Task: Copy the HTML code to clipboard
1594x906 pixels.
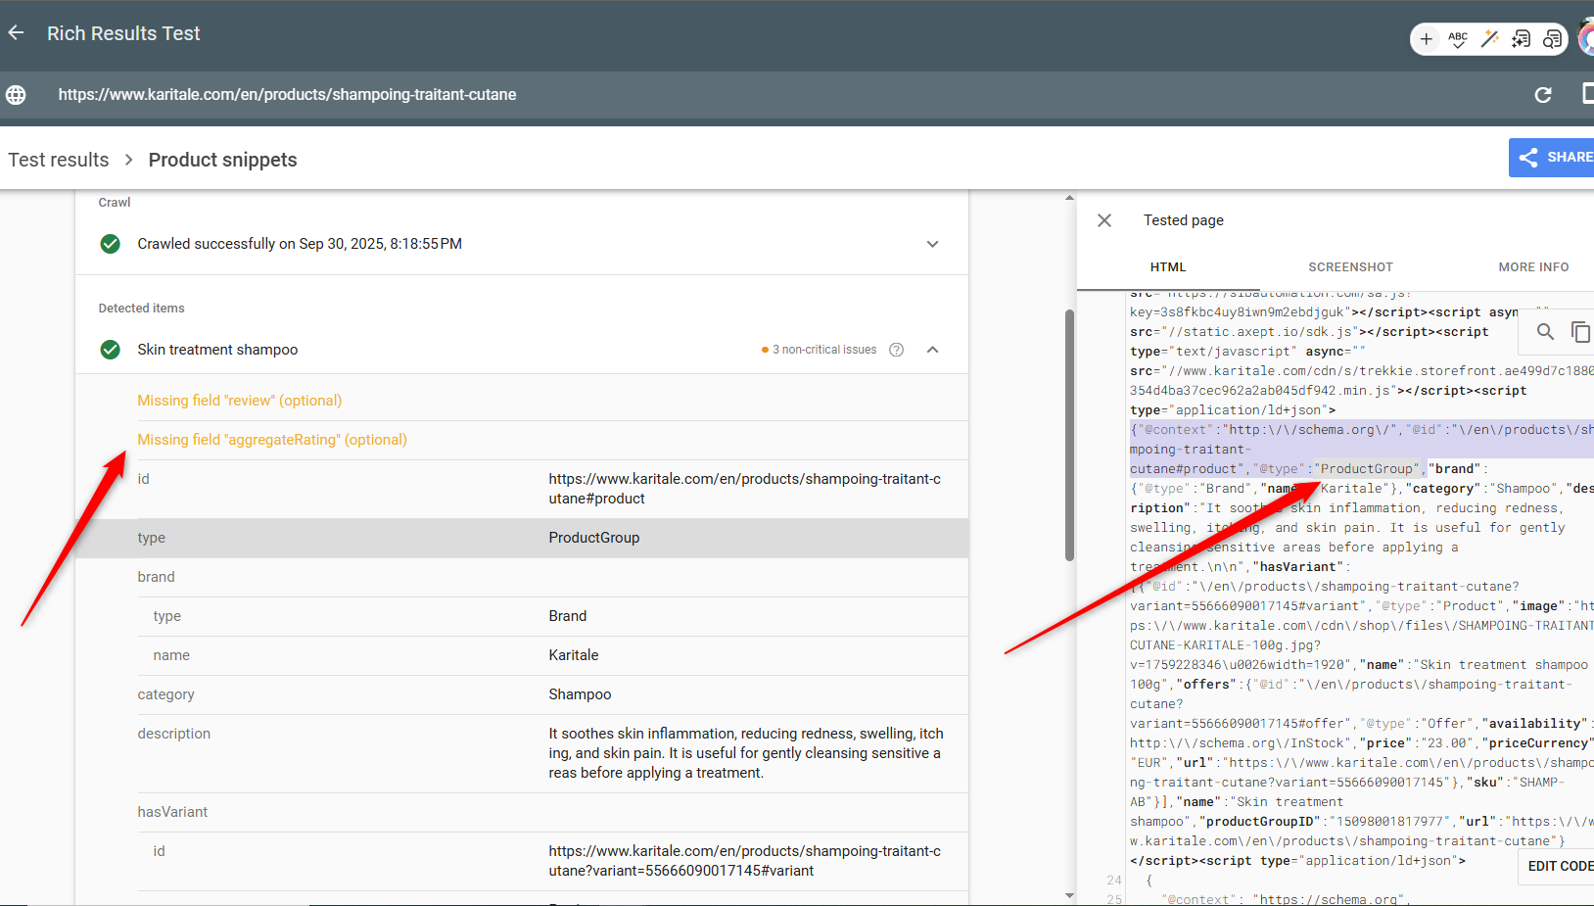Action: pos(1580,332)
